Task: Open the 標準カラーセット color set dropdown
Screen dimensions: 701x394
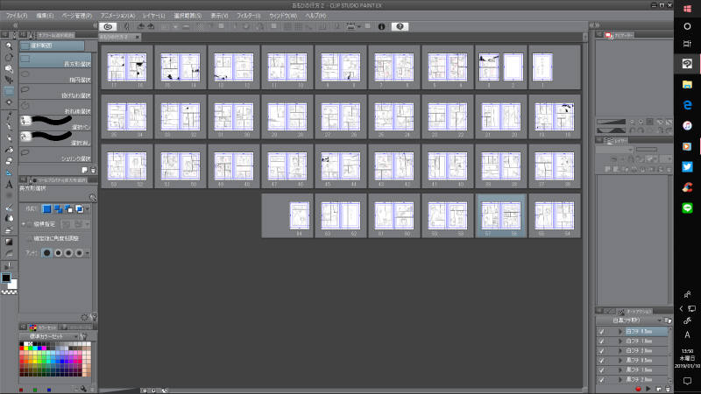Action: (49, 336)
